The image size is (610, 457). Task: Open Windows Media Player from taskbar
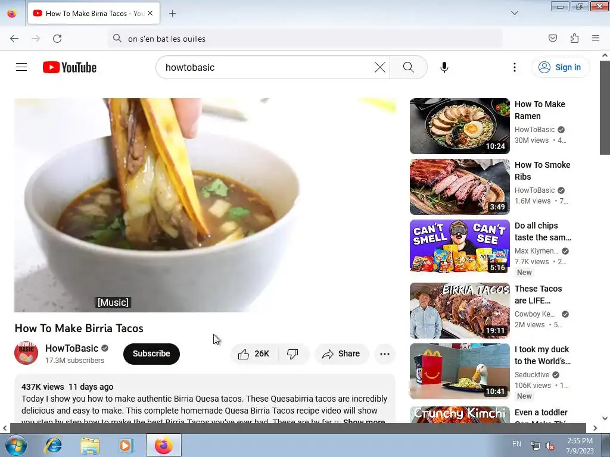pos(126,445)
